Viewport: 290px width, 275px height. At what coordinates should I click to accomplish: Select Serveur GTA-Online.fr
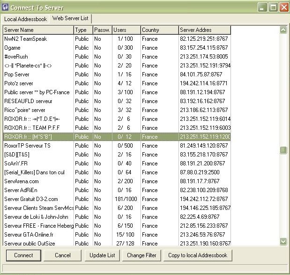[117, 235]
